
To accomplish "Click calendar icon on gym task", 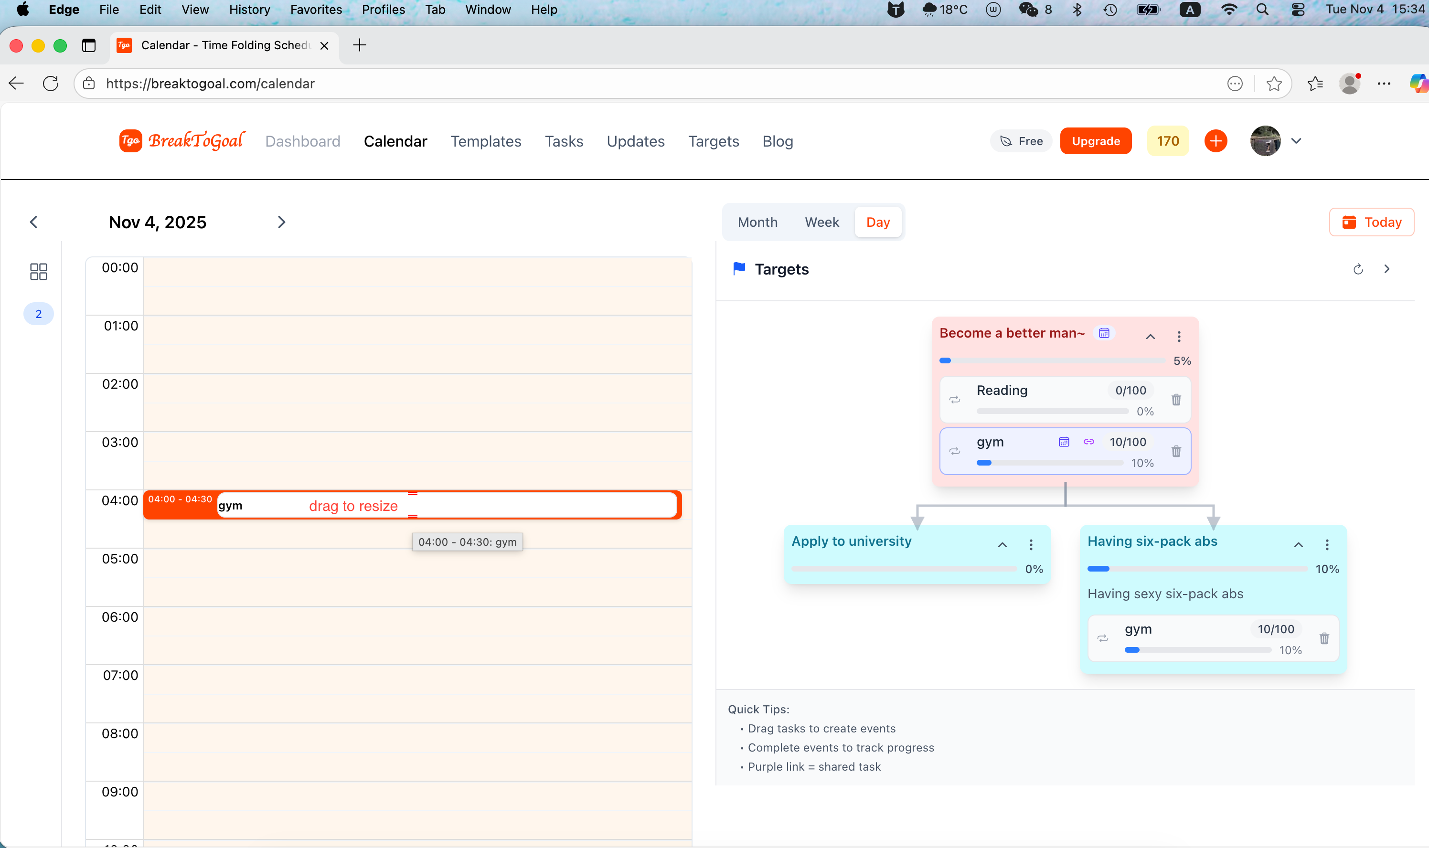I will (1063, 442).
